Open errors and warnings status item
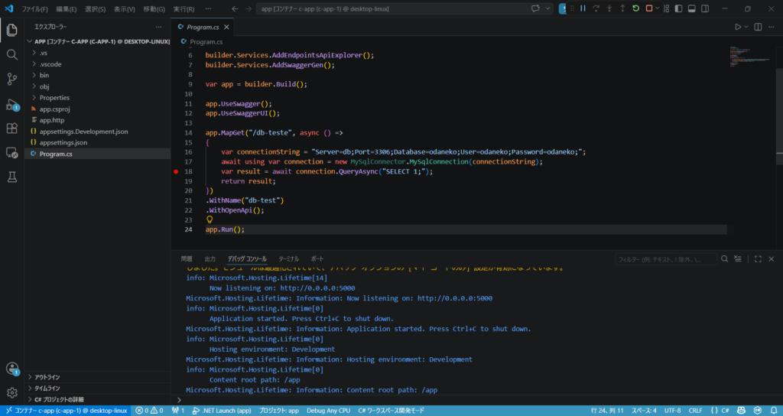Viewport: 783px width, 416px height. point(149,411)
